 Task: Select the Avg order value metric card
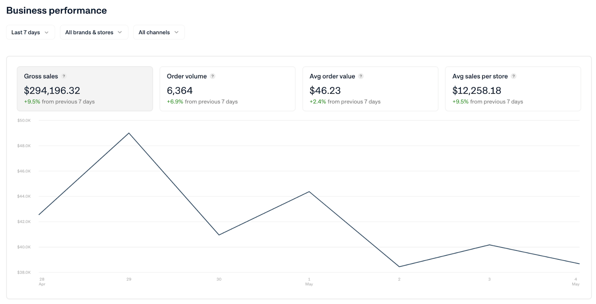[x=370, y=89]
